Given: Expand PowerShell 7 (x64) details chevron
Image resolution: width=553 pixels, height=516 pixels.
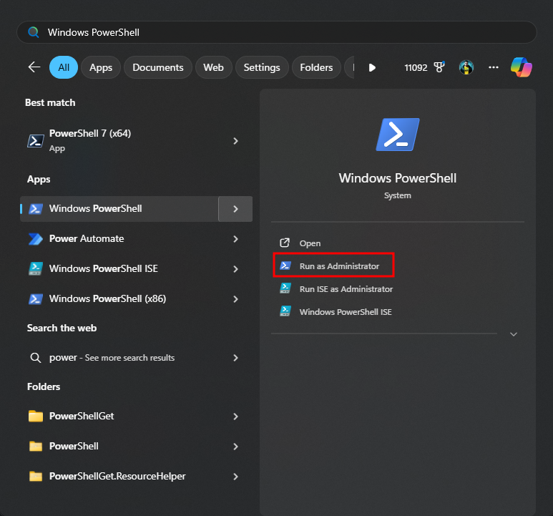Looking at the screenshot, I should coord(235,141).
